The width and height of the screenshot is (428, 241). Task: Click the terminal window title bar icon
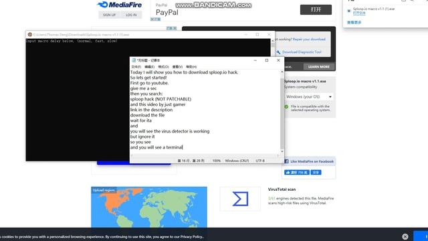(x=29, y=35)
